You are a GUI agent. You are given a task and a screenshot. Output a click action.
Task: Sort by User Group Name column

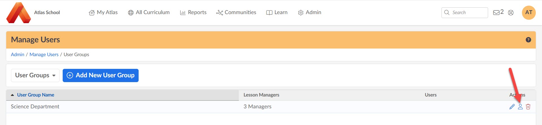[x=36, y=95]
